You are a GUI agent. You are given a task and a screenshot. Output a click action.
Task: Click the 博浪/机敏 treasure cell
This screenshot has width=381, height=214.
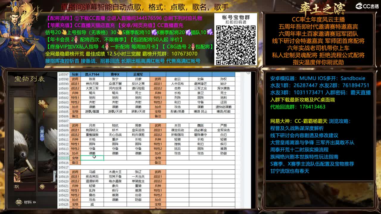[x=224, y=111]
